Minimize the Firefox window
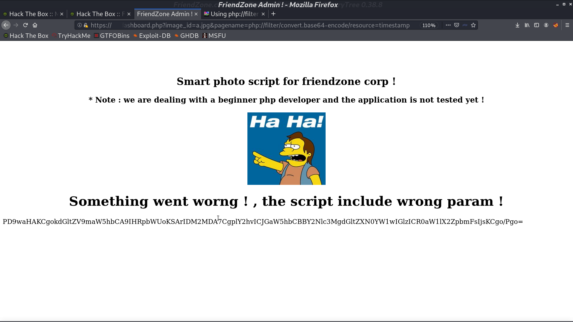The width and height of the screenshot is (573, 322). pyautogui.click(x=557, y=4)
